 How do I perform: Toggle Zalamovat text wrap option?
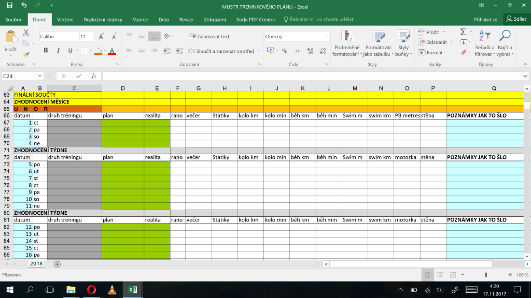pos(209,37)
